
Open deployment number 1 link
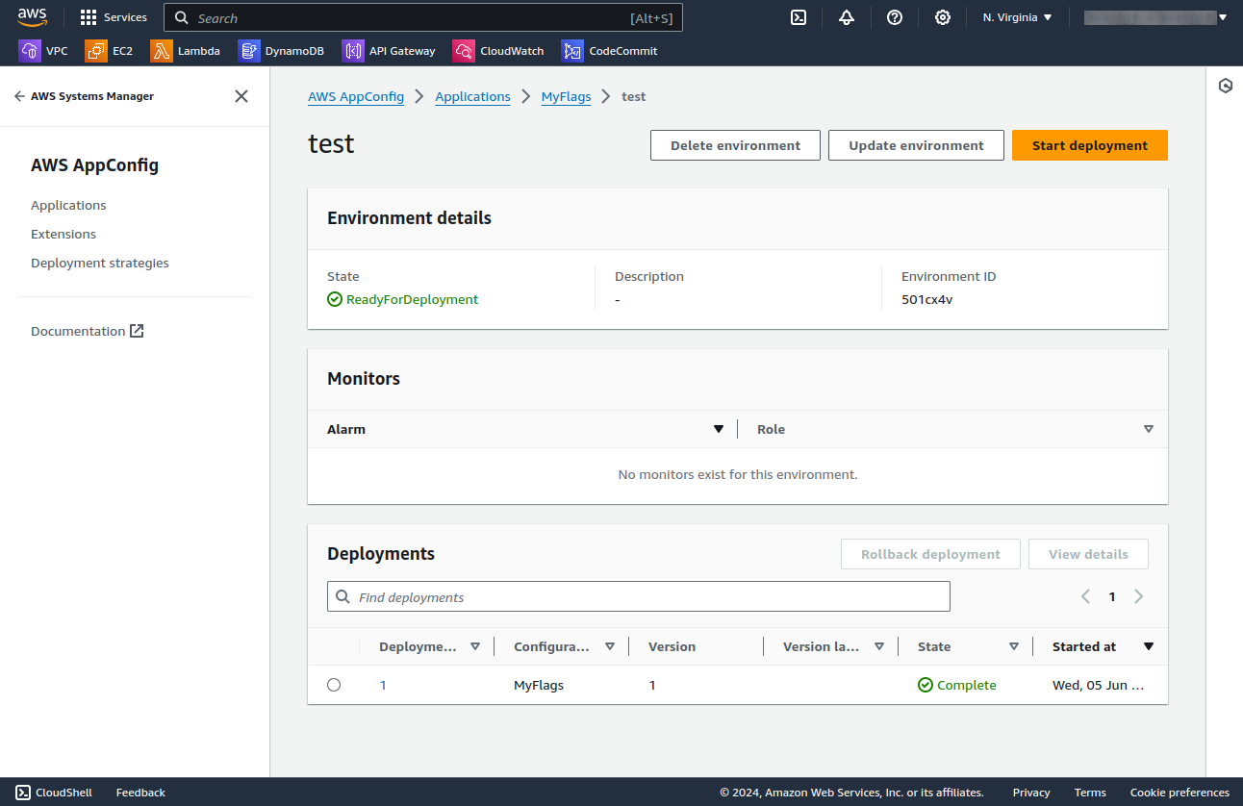pyautogui.click(x=383, y=685)
